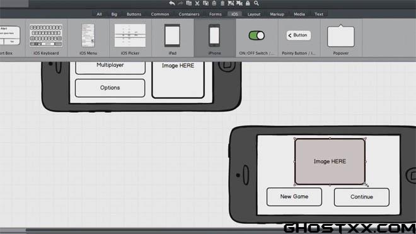The width and height of the screenshot is (416, 234).
Task: Select the ON/OFF Switch component
Action: [x=257, y=38]
